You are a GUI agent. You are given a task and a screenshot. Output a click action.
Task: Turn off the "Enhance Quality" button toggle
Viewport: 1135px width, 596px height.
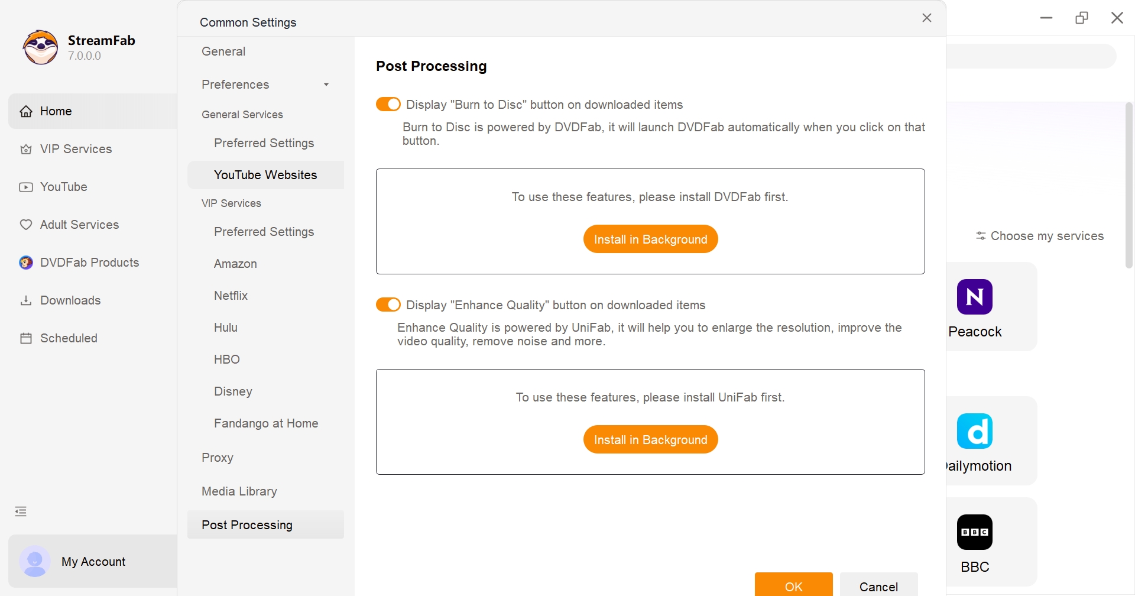pos(388,305)
